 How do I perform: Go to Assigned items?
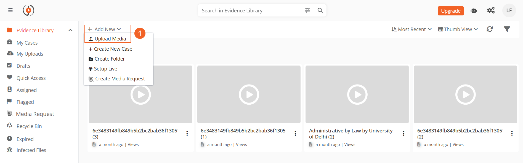pos(26,90)
